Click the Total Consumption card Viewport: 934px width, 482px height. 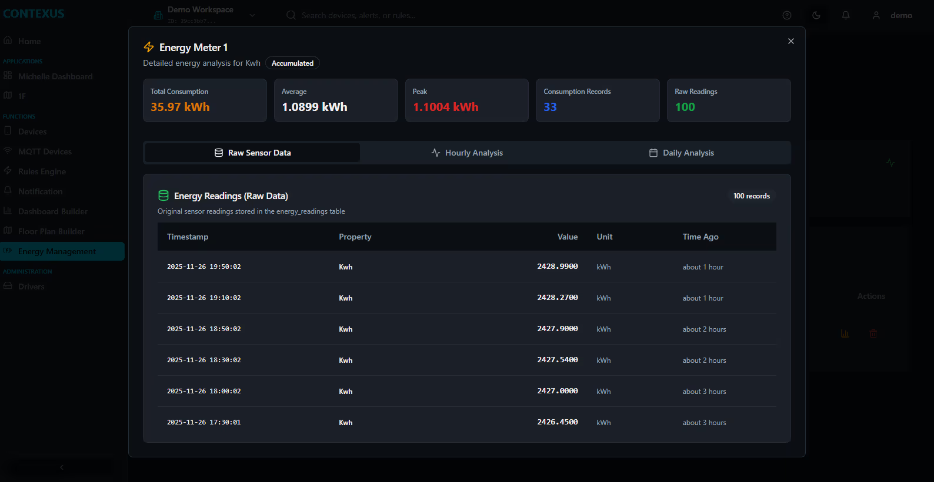point(205,100)
